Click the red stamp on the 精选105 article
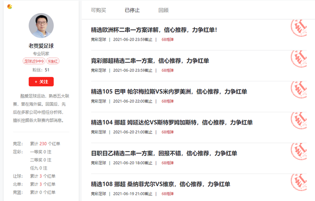 tap(299, 90)
